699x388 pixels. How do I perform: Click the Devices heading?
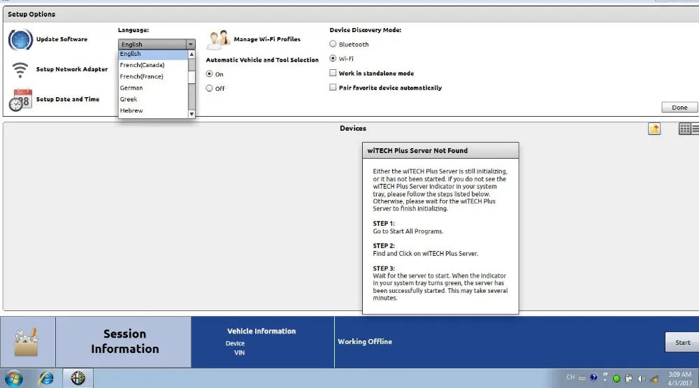point(352,129)
